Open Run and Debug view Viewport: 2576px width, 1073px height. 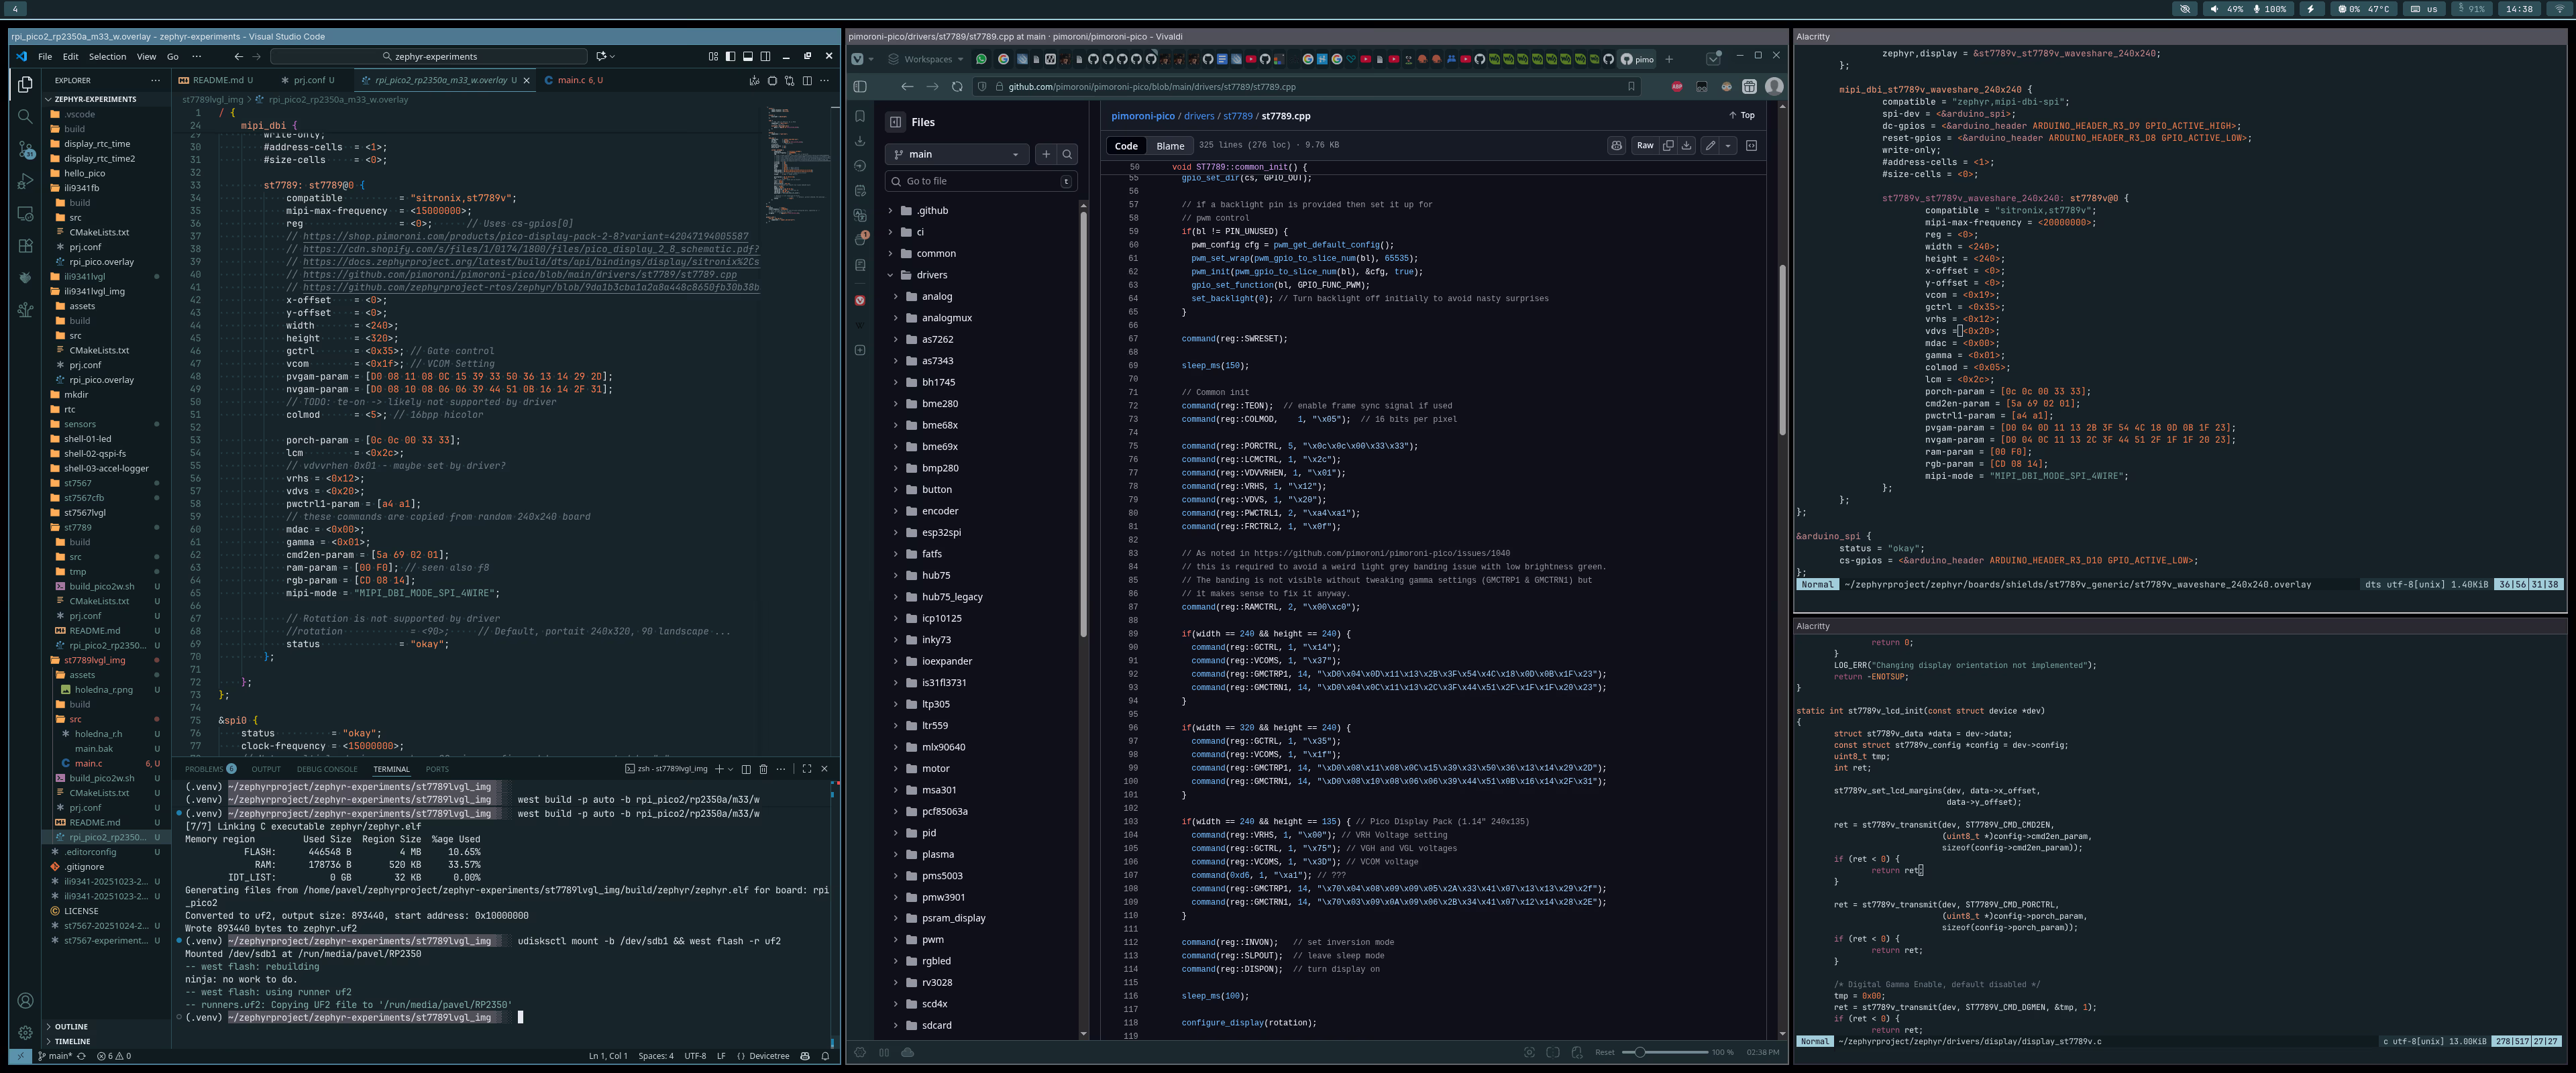click(x=25, y=181)
